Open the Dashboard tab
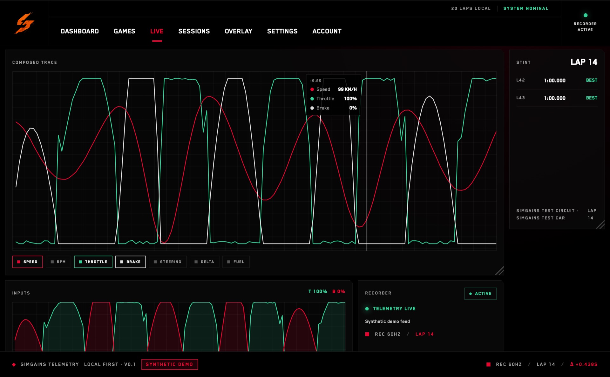Screen dimensions: 610x377 click(80, 31)
